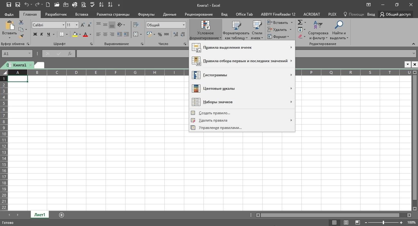This screenshot has height=226, width=418.
Task: Open Правила выделения ячеек submenu
Action: 242,47
